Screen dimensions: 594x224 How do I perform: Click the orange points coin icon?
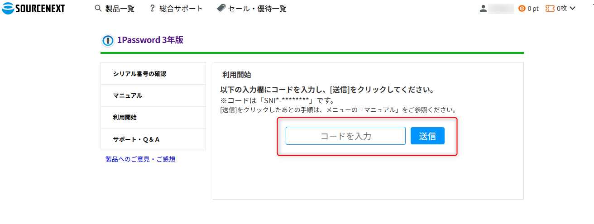pos(522,8)
